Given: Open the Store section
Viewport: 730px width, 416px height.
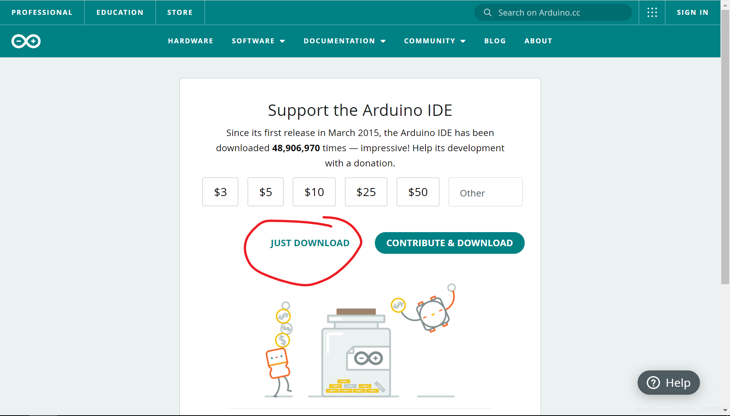Looking at the screenshot, I should (180, 13).
